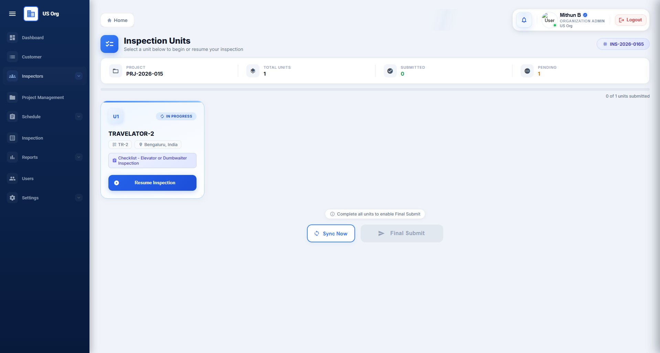Screen dimensions: 660x353
Task: Click the units submitted progress bar
Action: 375,89
